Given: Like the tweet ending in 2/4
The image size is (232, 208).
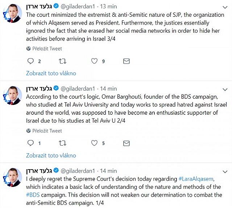Looking at the screenshot, I should (94, 143).
